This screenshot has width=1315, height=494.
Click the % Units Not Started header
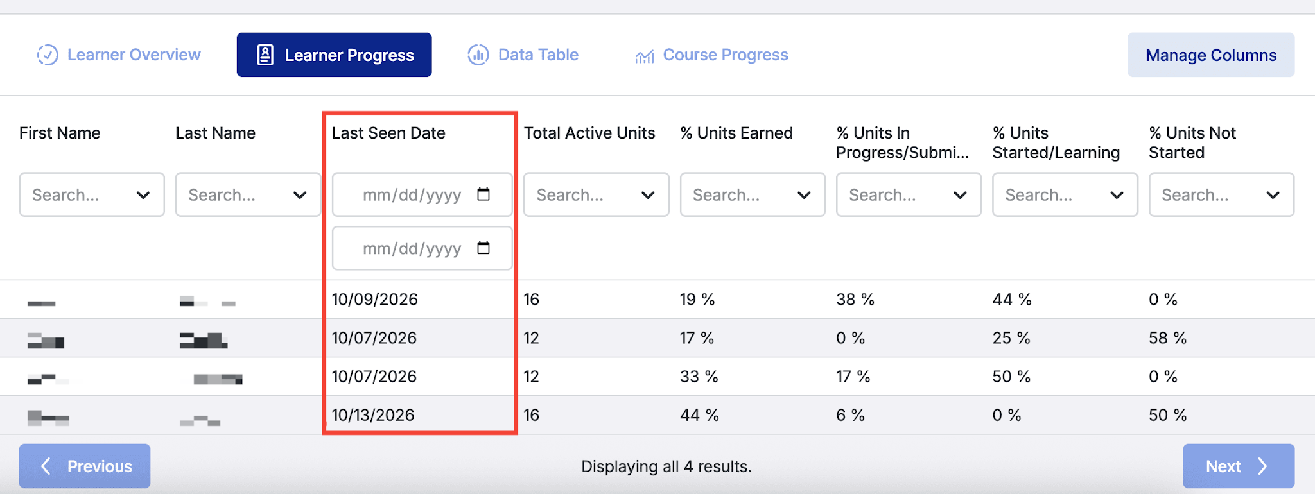click(x=1192, y=142)
